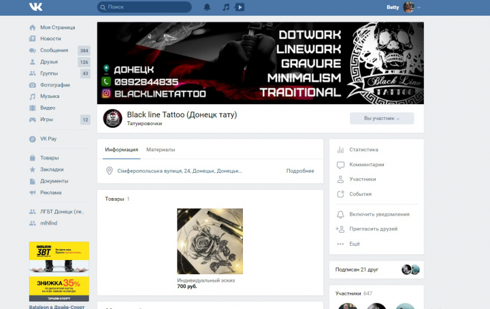Click Подробнее to show more info
The image size is (490, 309).
point(300,171)
